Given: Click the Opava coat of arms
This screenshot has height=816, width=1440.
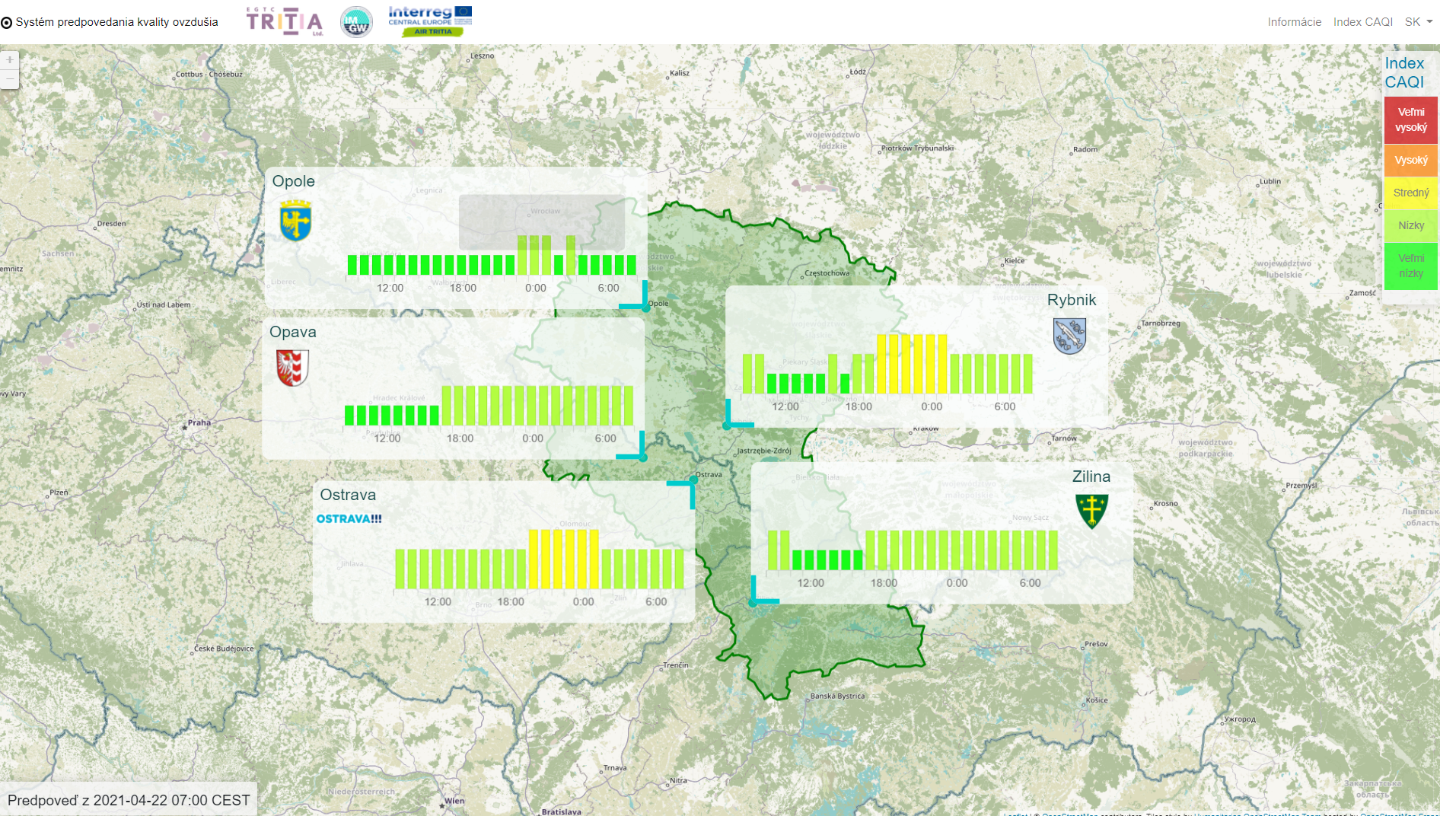Looking at the screenshot, I should coord(292,368).
